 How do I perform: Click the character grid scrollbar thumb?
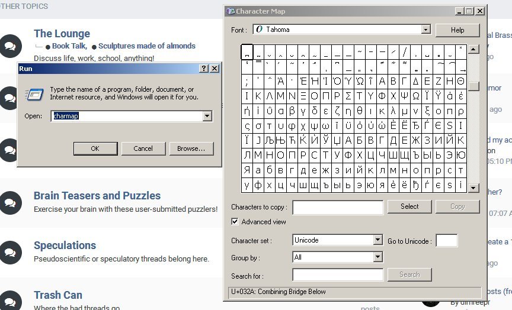(x=473, y=86)
